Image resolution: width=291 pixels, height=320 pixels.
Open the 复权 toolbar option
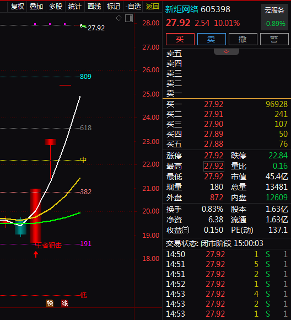[x=18, y=6]
